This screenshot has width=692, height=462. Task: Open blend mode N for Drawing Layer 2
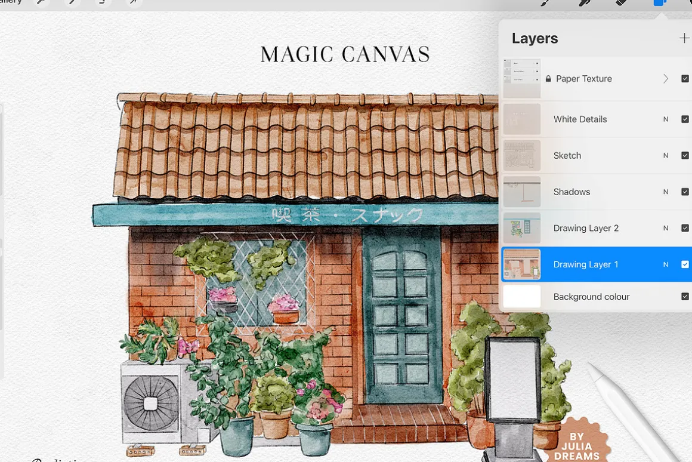pos(666,228)
